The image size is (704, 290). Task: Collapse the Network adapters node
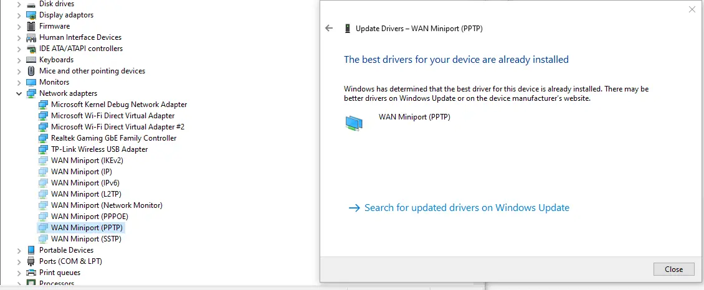pyautogui.click(x=19, y=93)
